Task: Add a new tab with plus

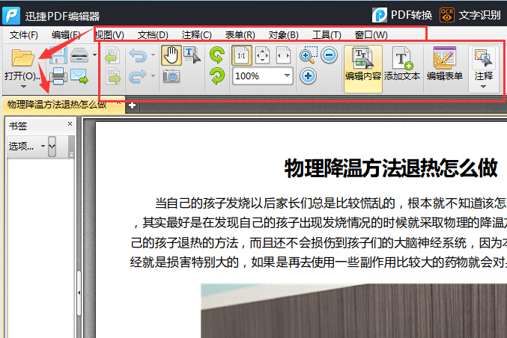Action: click(x=132, y=105)
